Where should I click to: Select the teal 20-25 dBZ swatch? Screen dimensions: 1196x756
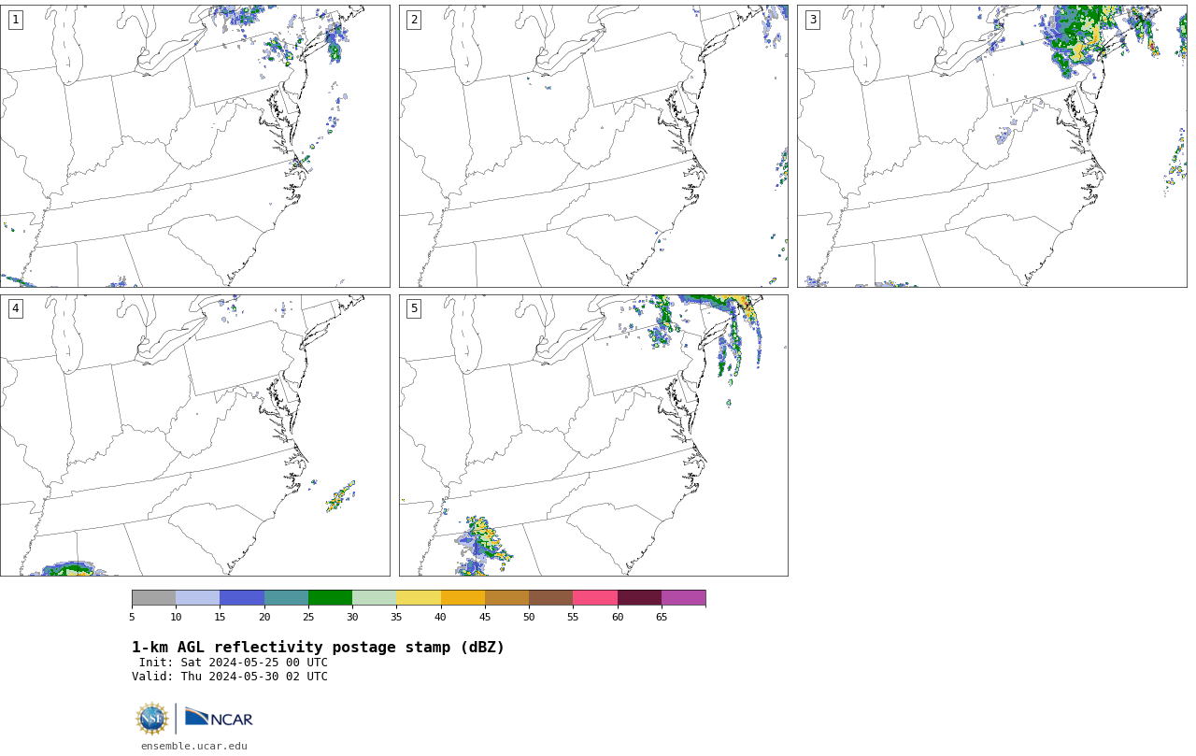[286, 598]
